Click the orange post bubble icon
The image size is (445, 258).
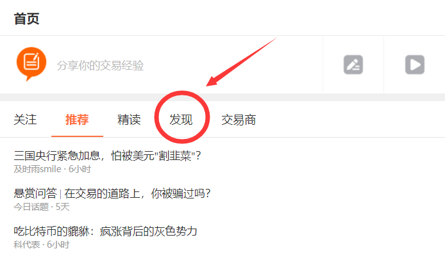tap(31, 64)
